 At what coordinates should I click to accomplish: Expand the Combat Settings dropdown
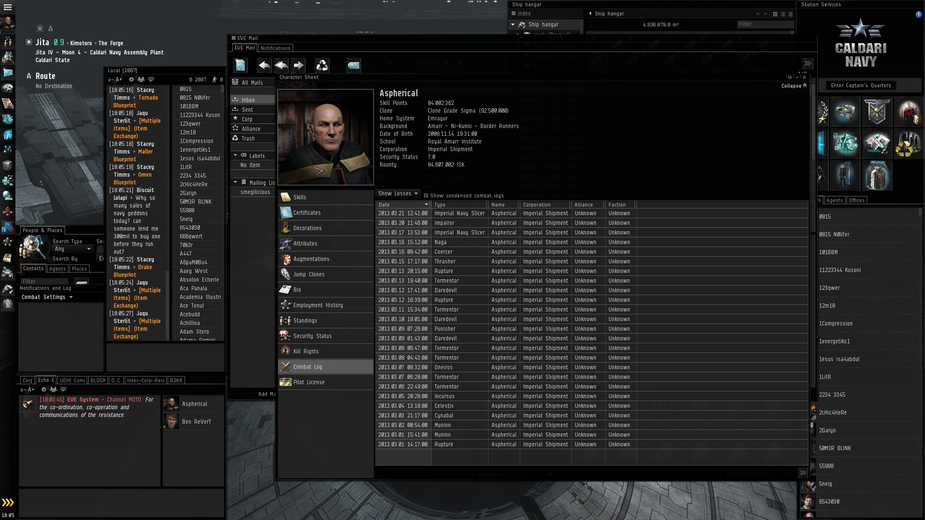(x=47, y=297)
